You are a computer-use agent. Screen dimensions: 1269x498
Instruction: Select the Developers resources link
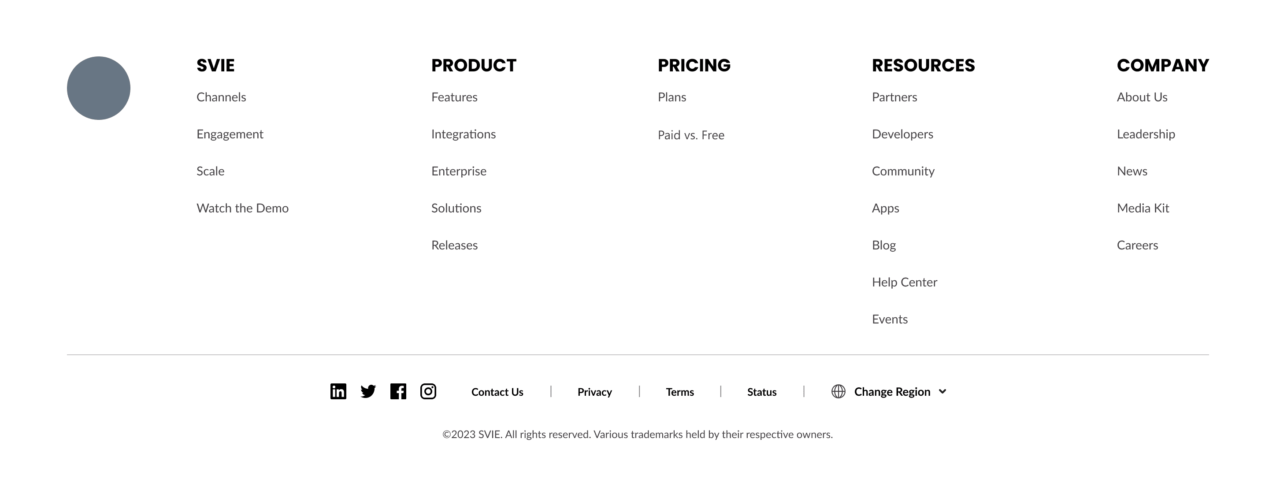pos(902,134)
